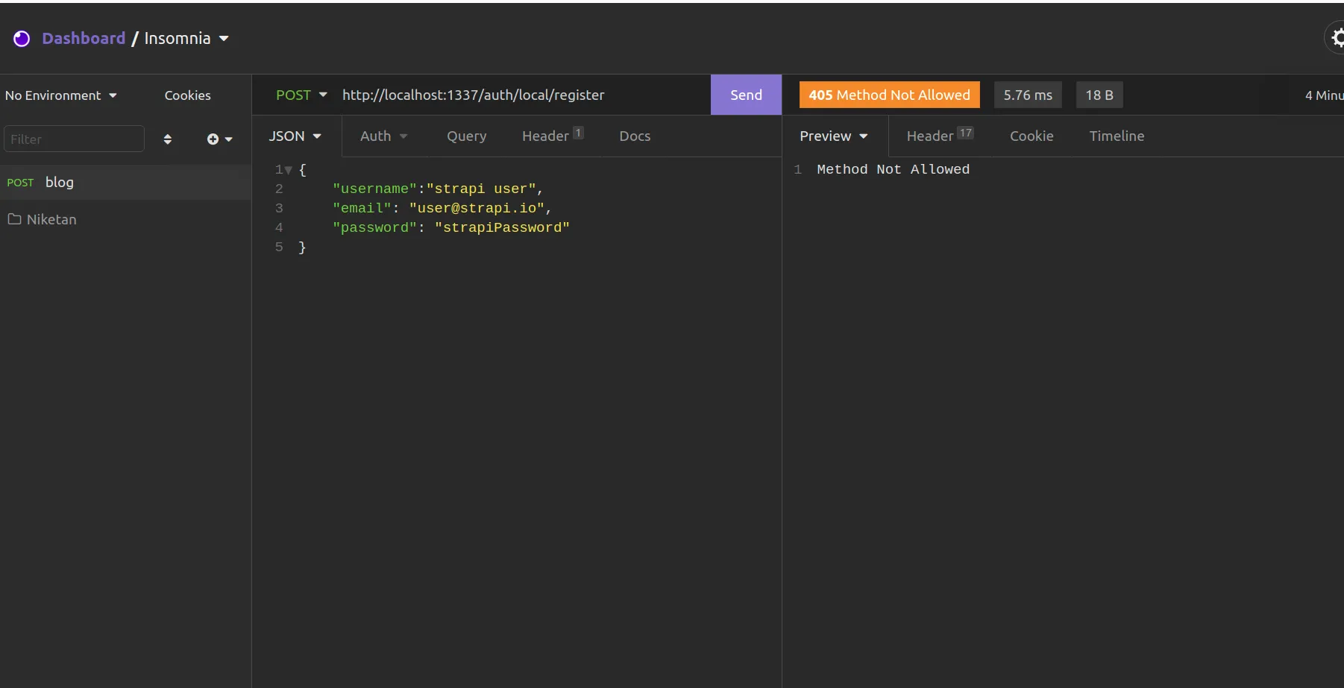
Task: Open the create new request plus menu
Action: [219, 139]
